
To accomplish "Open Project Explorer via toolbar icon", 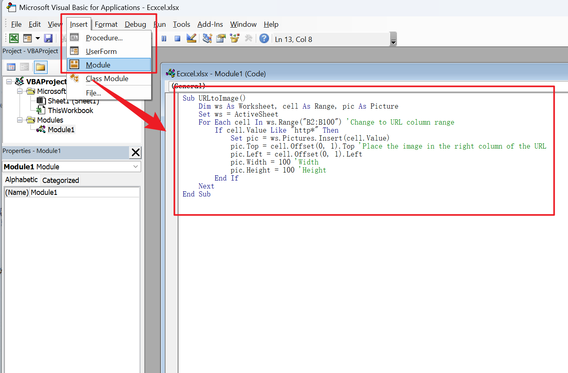I will tap(207, 38).
